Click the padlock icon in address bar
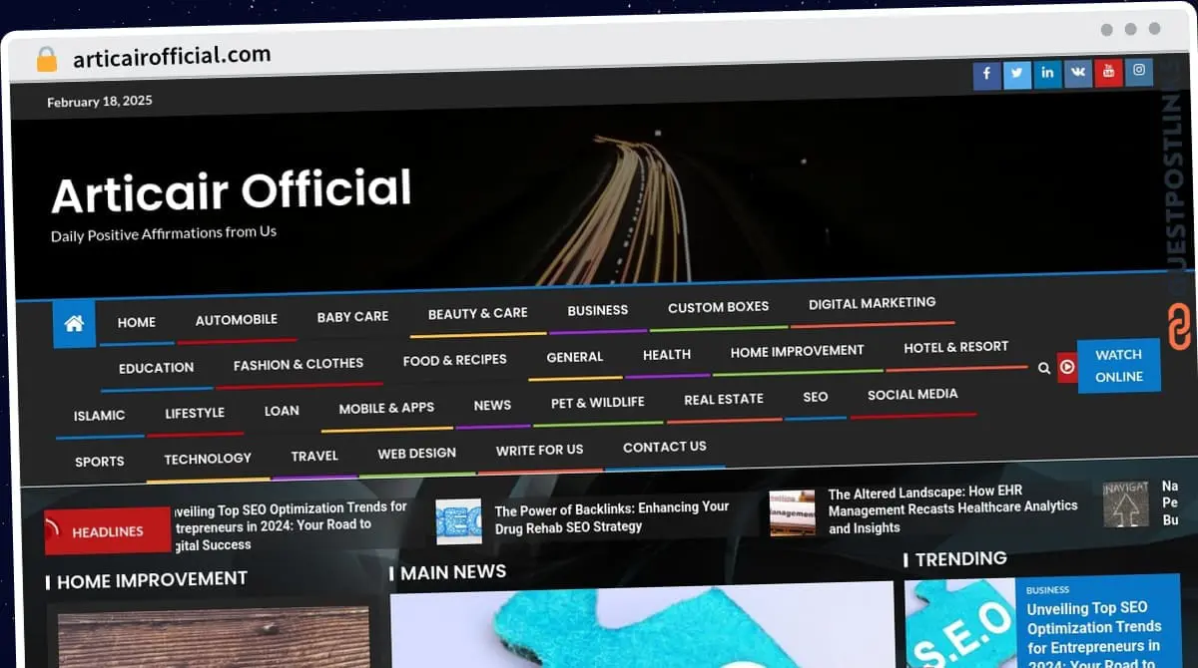This screenshot has height=668, width=1198. 46,59
